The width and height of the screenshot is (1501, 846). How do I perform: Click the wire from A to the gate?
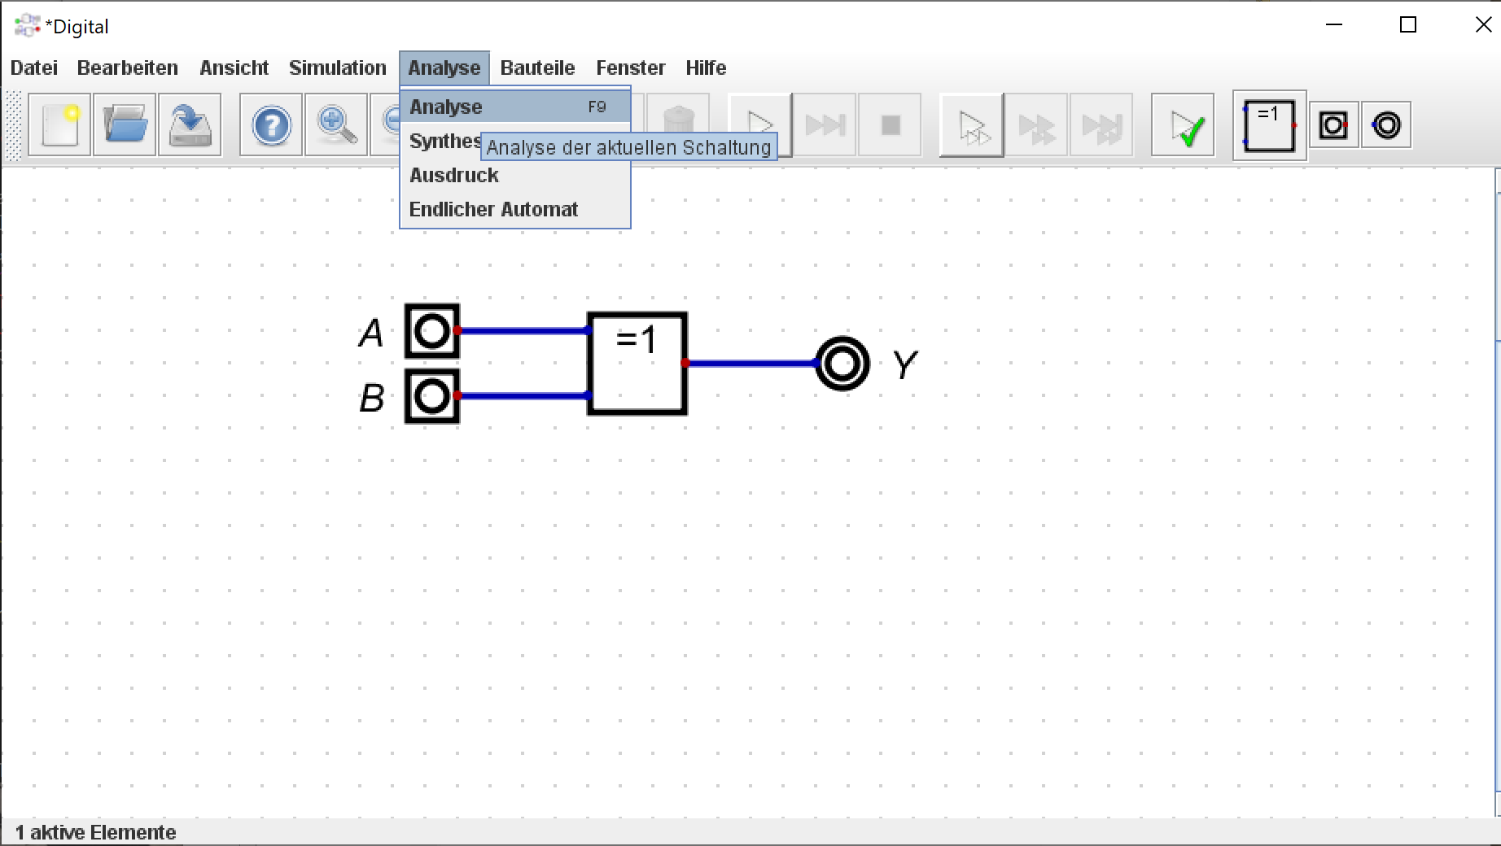(x=523, y=330)
